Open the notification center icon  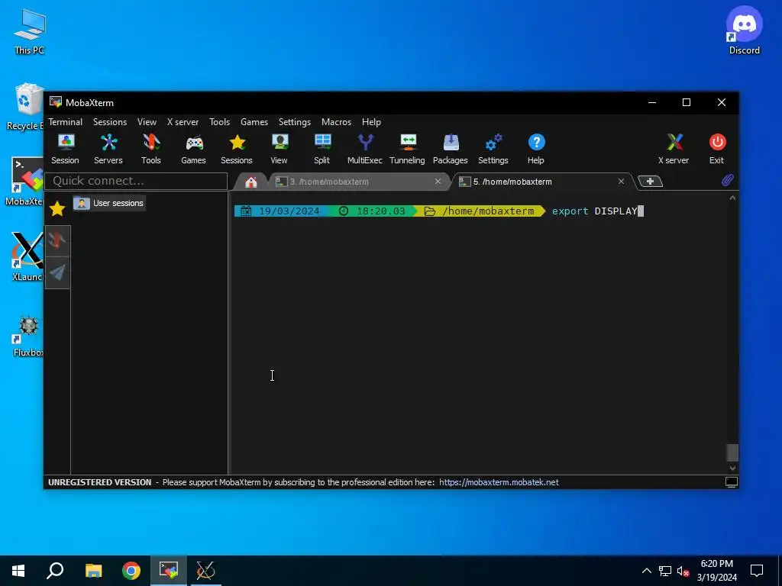point(757,571)
